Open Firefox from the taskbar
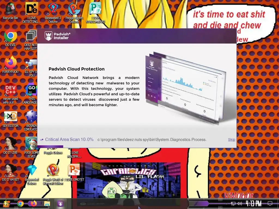Screen dimensions: 279x209 click(x=34, y=203)
